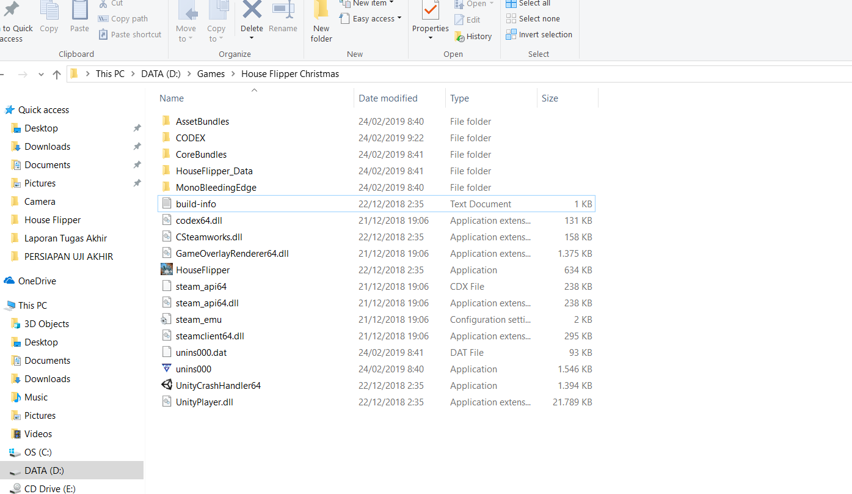This screenshot has width=852, height=494.
Task: Sort files by the Date modified column
Action: [x=388, y=98]
